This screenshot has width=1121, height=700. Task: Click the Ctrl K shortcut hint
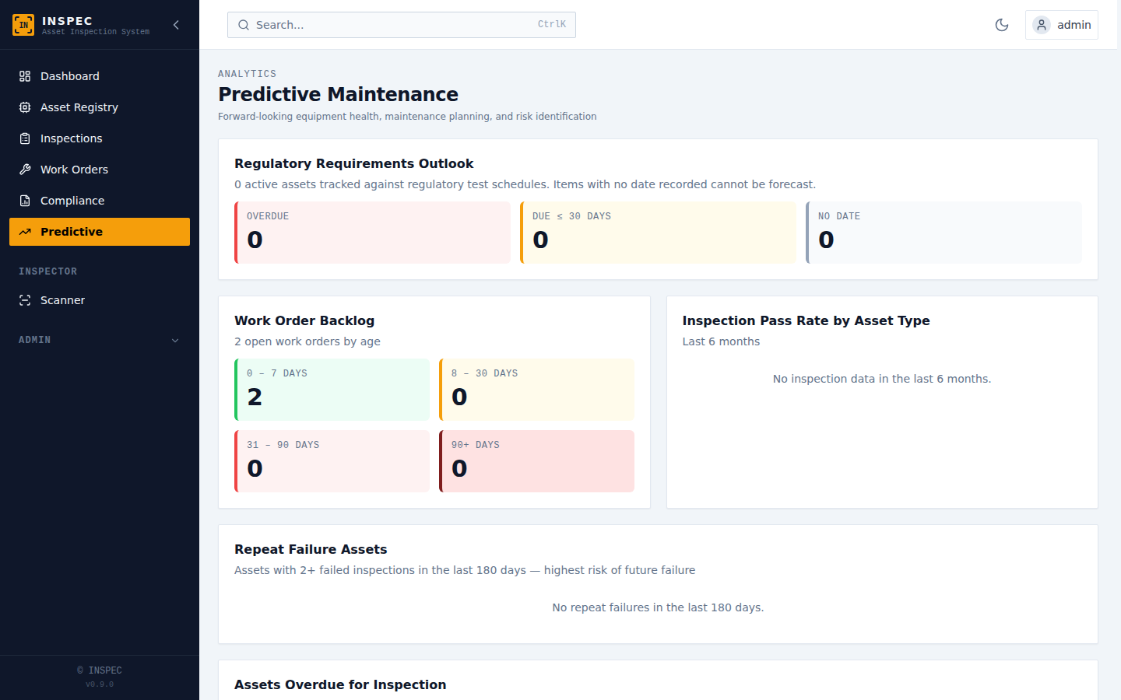[552, 25]
